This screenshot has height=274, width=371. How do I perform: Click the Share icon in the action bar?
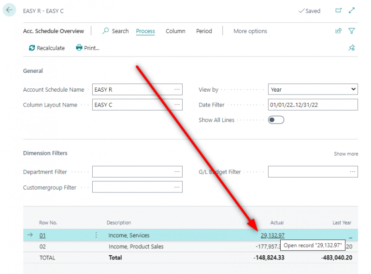338,31
